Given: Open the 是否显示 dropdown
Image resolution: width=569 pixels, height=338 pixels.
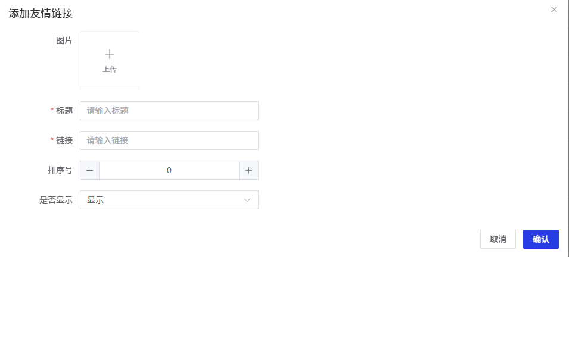Looking at the screenshot, I should click(x=169, y=200).
